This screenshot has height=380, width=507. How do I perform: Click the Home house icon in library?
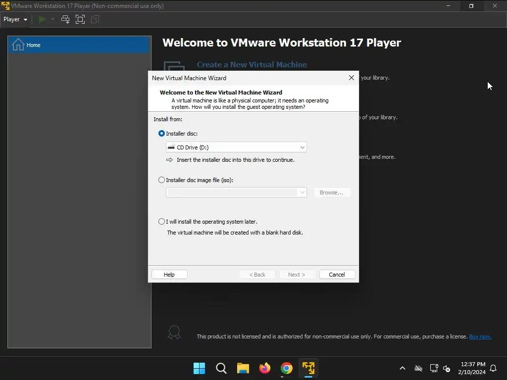(x=18, y=45)
